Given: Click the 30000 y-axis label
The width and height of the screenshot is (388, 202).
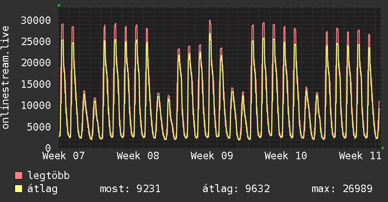Looking at the screenshot, I should click(x=36, y=20).
